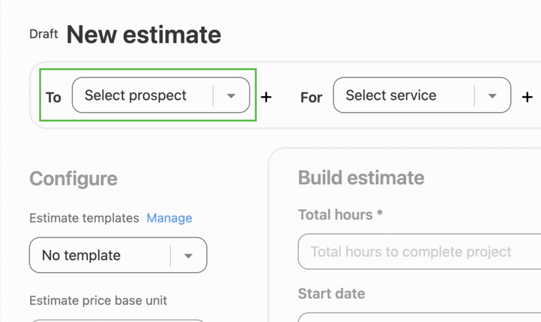Select the Build estimate section heading
Screen dimensions: 541x322
(x=361, y=178)
